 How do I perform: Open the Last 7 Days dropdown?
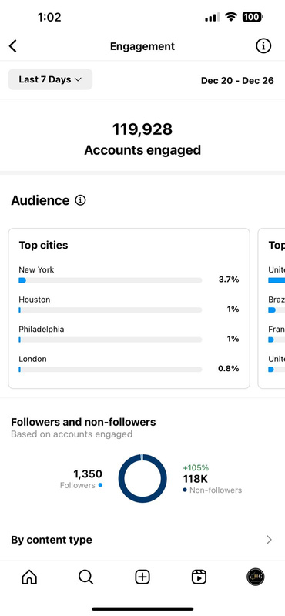click(x=50, y=79)
